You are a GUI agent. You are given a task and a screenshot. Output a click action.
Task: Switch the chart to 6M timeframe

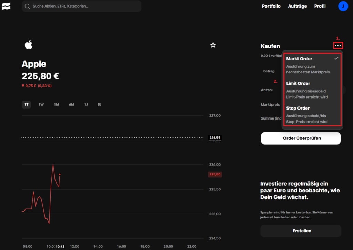(x=71, y=104)
